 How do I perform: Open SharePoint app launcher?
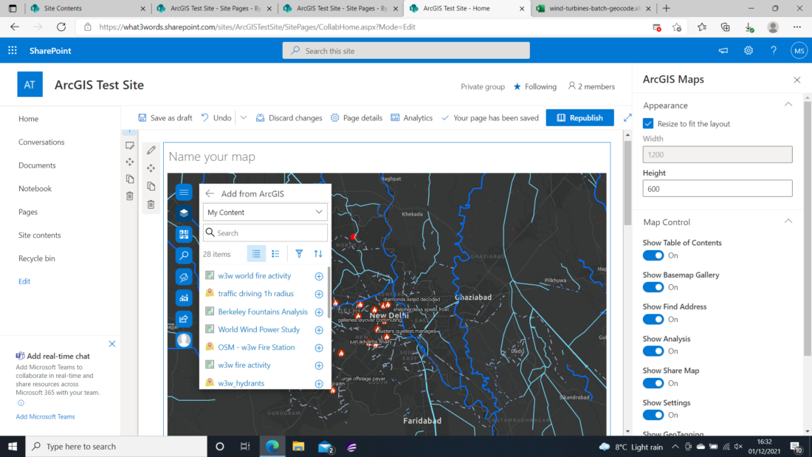pos(13,50)
